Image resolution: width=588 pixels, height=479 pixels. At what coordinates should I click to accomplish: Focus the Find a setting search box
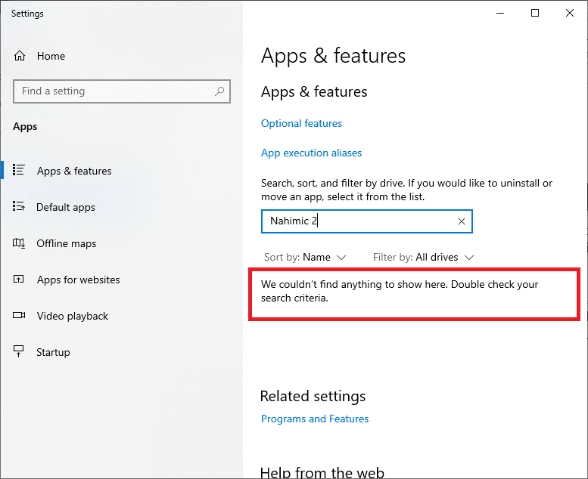[114, 91]
